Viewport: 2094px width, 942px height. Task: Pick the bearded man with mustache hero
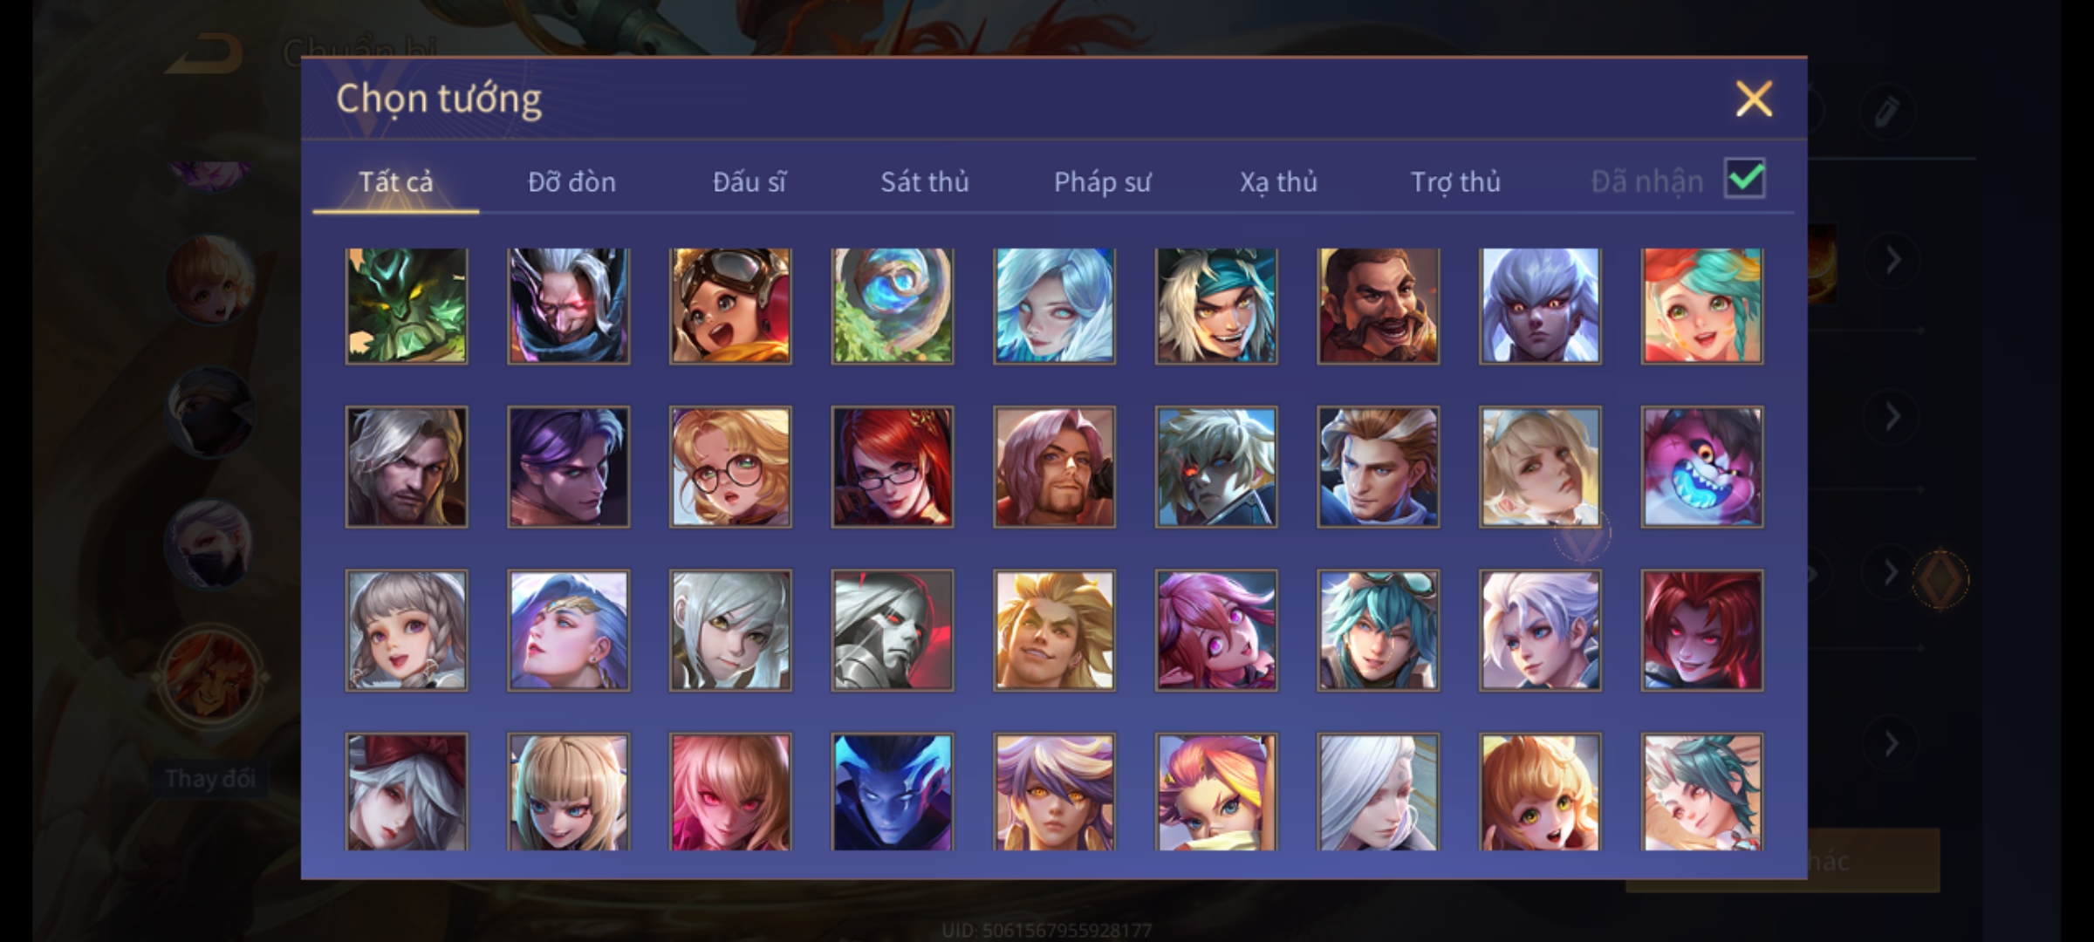1378,305
